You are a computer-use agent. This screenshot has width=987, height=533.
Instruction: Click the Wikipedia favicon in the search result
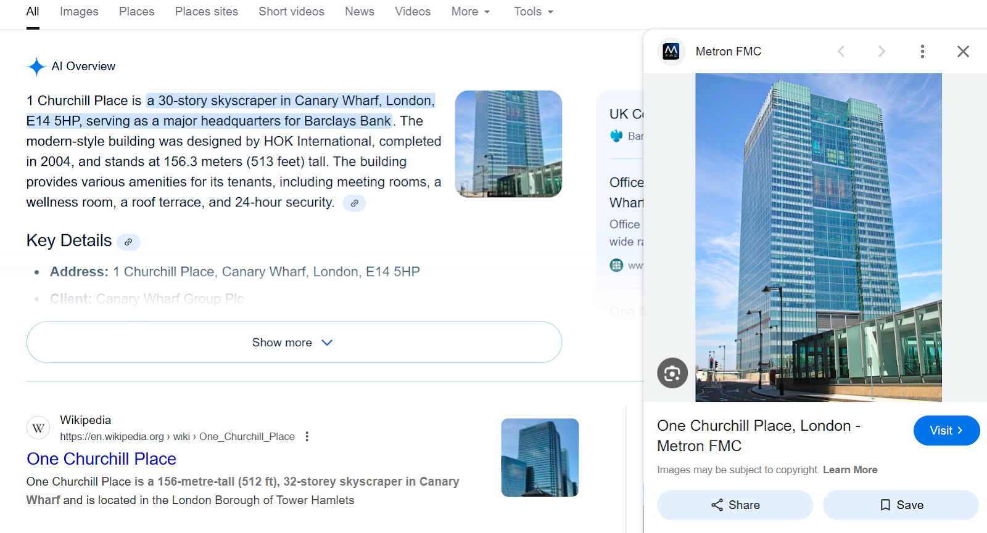point(38,428)
